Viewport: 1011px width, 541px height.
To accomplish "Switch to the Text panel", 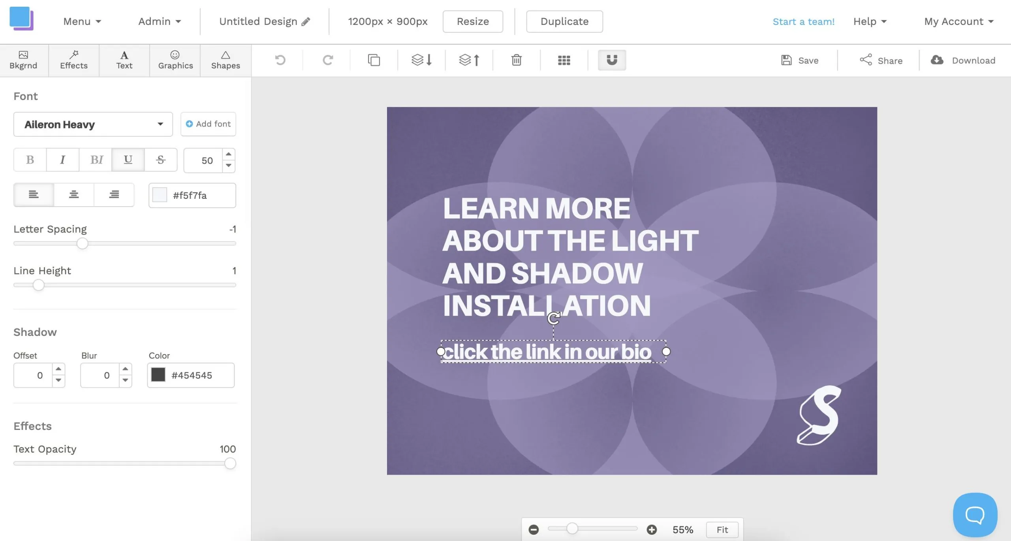I will [x=124, y=60].
